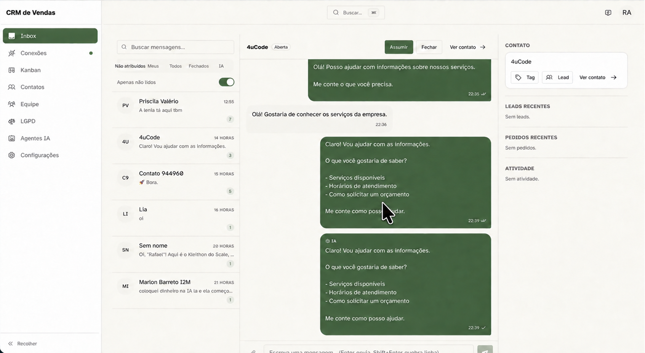Open Ver contato in chat header
The height and width of the screenshot is (353, 645).
(x=467, y=47)
